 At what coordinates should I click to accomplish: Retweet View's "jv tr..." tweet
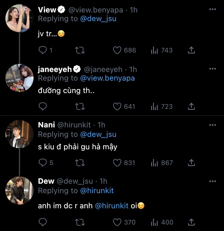click(x=80, y=50)
